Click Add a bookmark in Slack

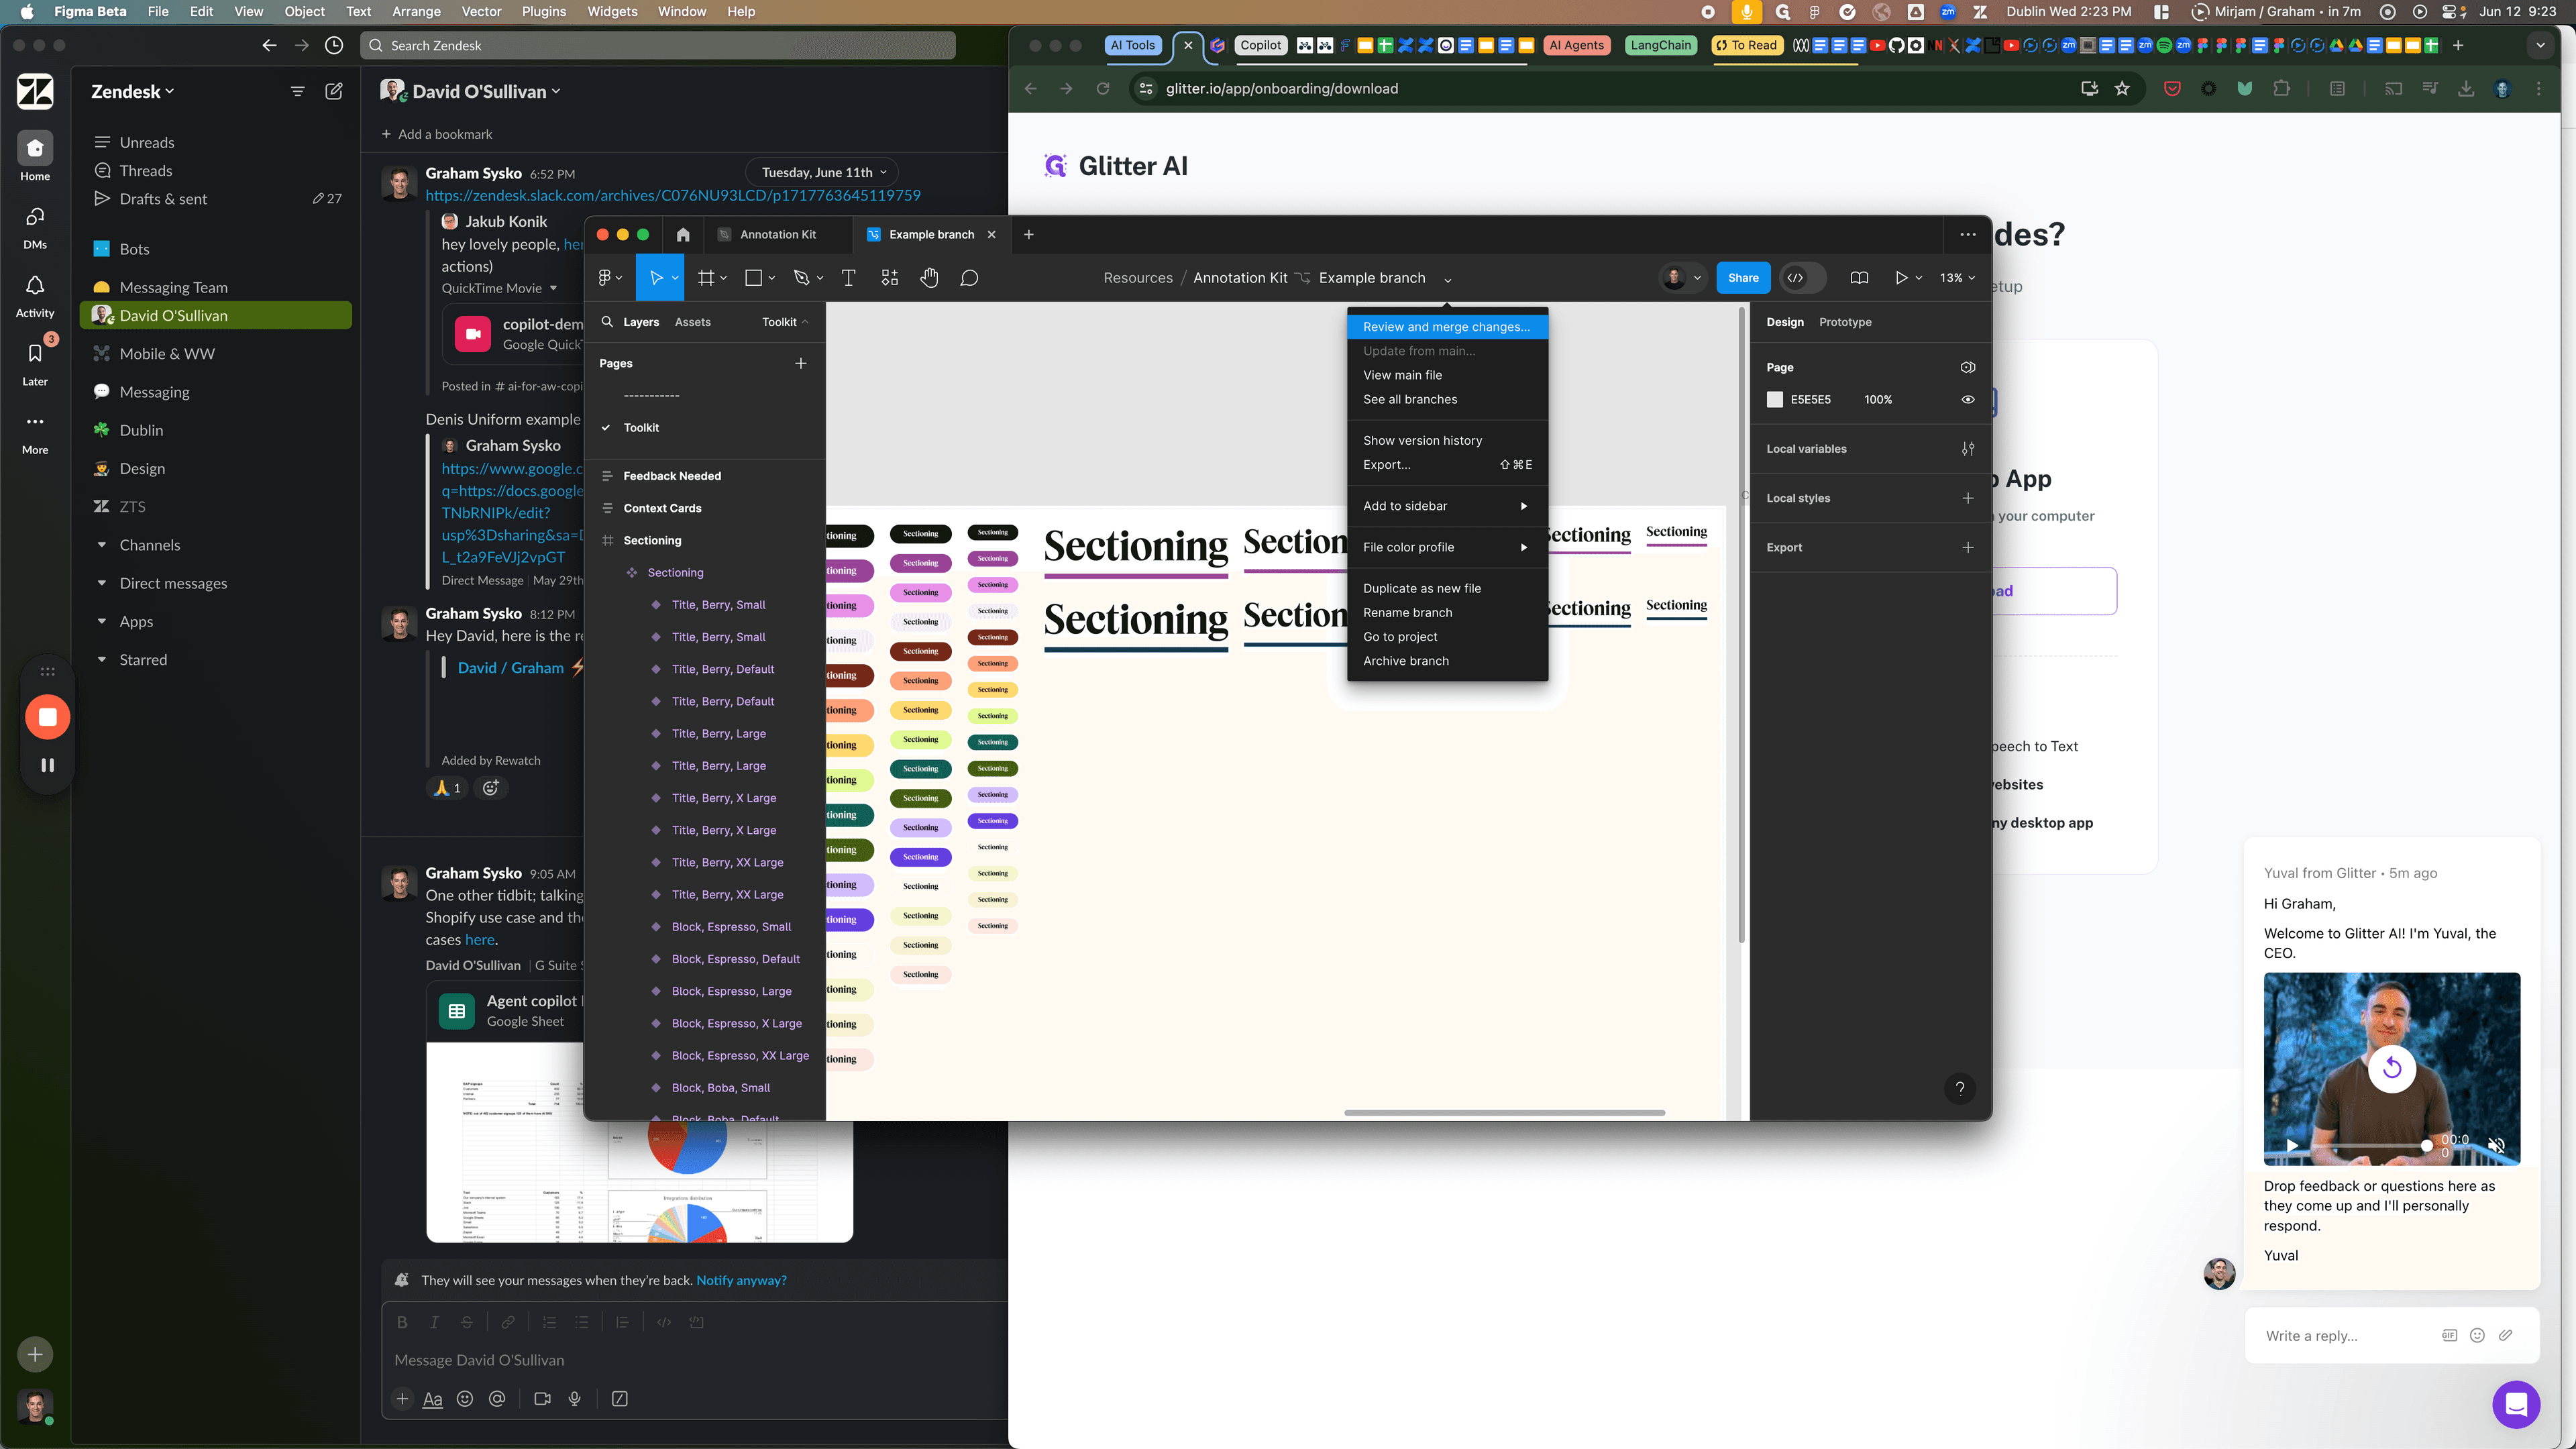[437, 134]
